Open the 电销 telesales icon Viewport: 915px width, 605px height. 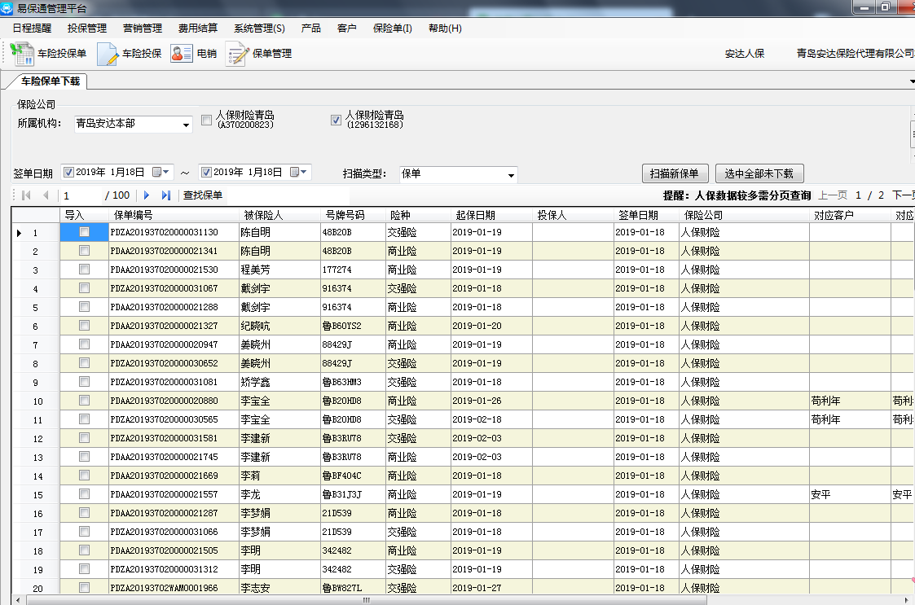point(181,54)
